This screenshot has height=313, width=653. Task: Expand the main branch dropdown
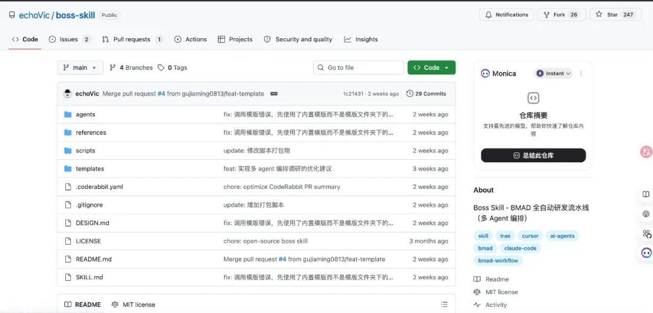(80, 68)
